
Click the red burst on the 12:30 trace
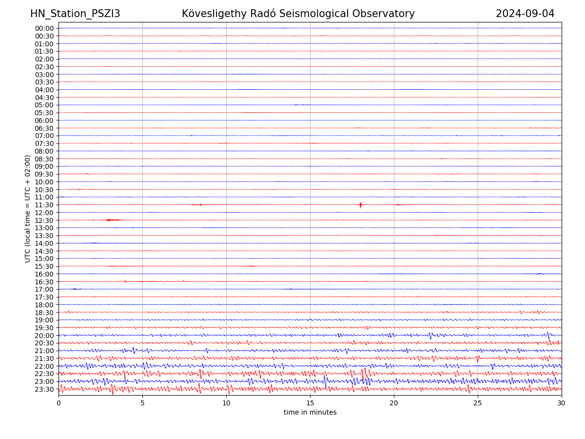[x=113, y=220]
